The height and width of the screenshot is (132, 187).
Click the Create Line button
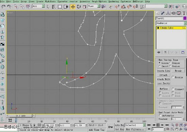(x=164, y=71)
